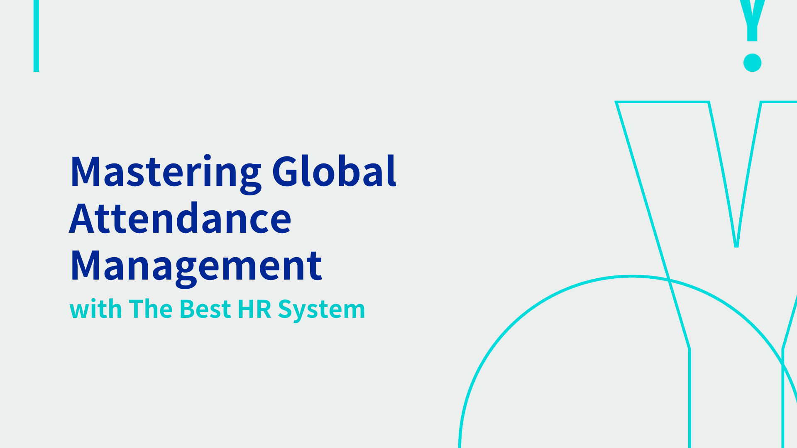Click the solid teal Y! logo
Viewport: 797px width, 448px height.
click(x=752, y=36)
